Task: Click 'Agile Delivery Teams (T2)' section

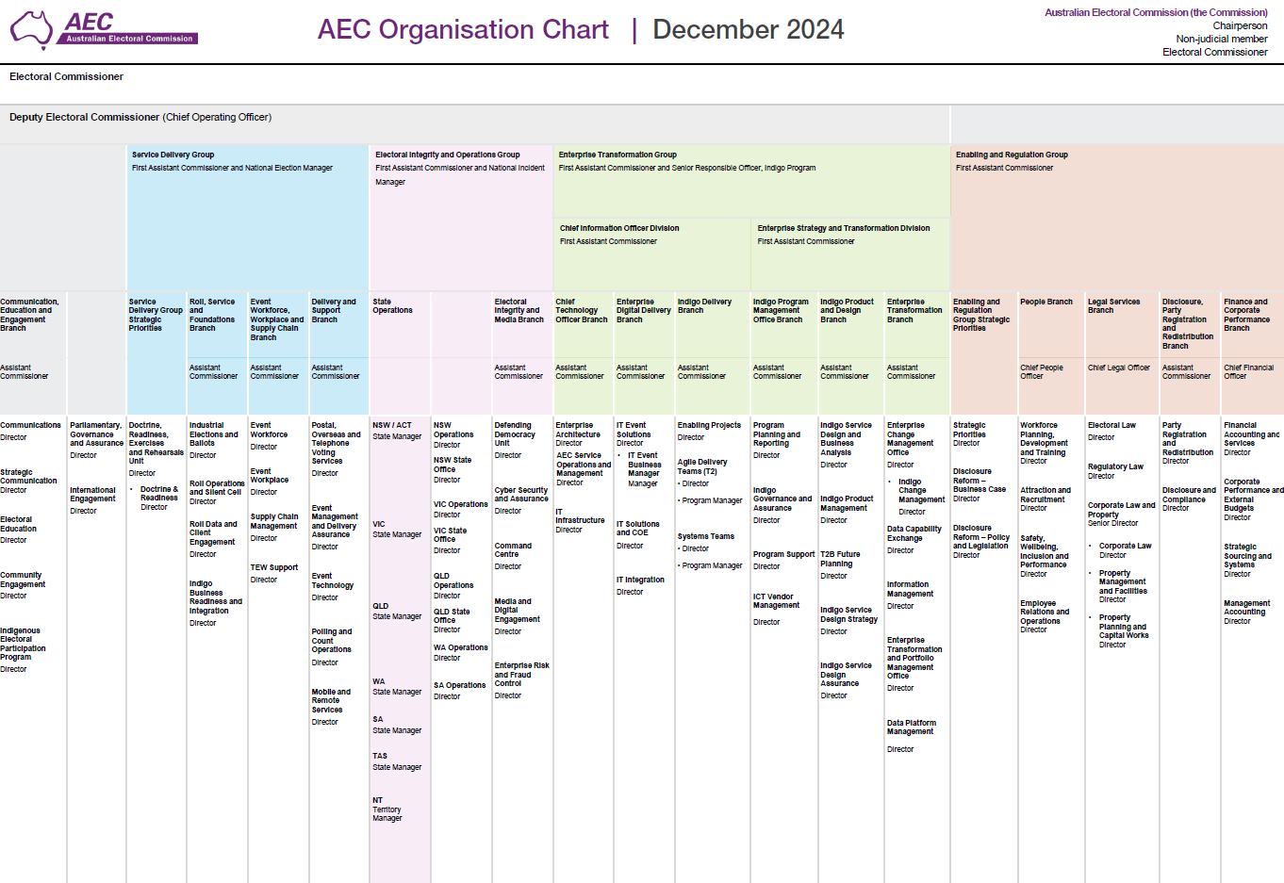Action: tap(702, 466)
